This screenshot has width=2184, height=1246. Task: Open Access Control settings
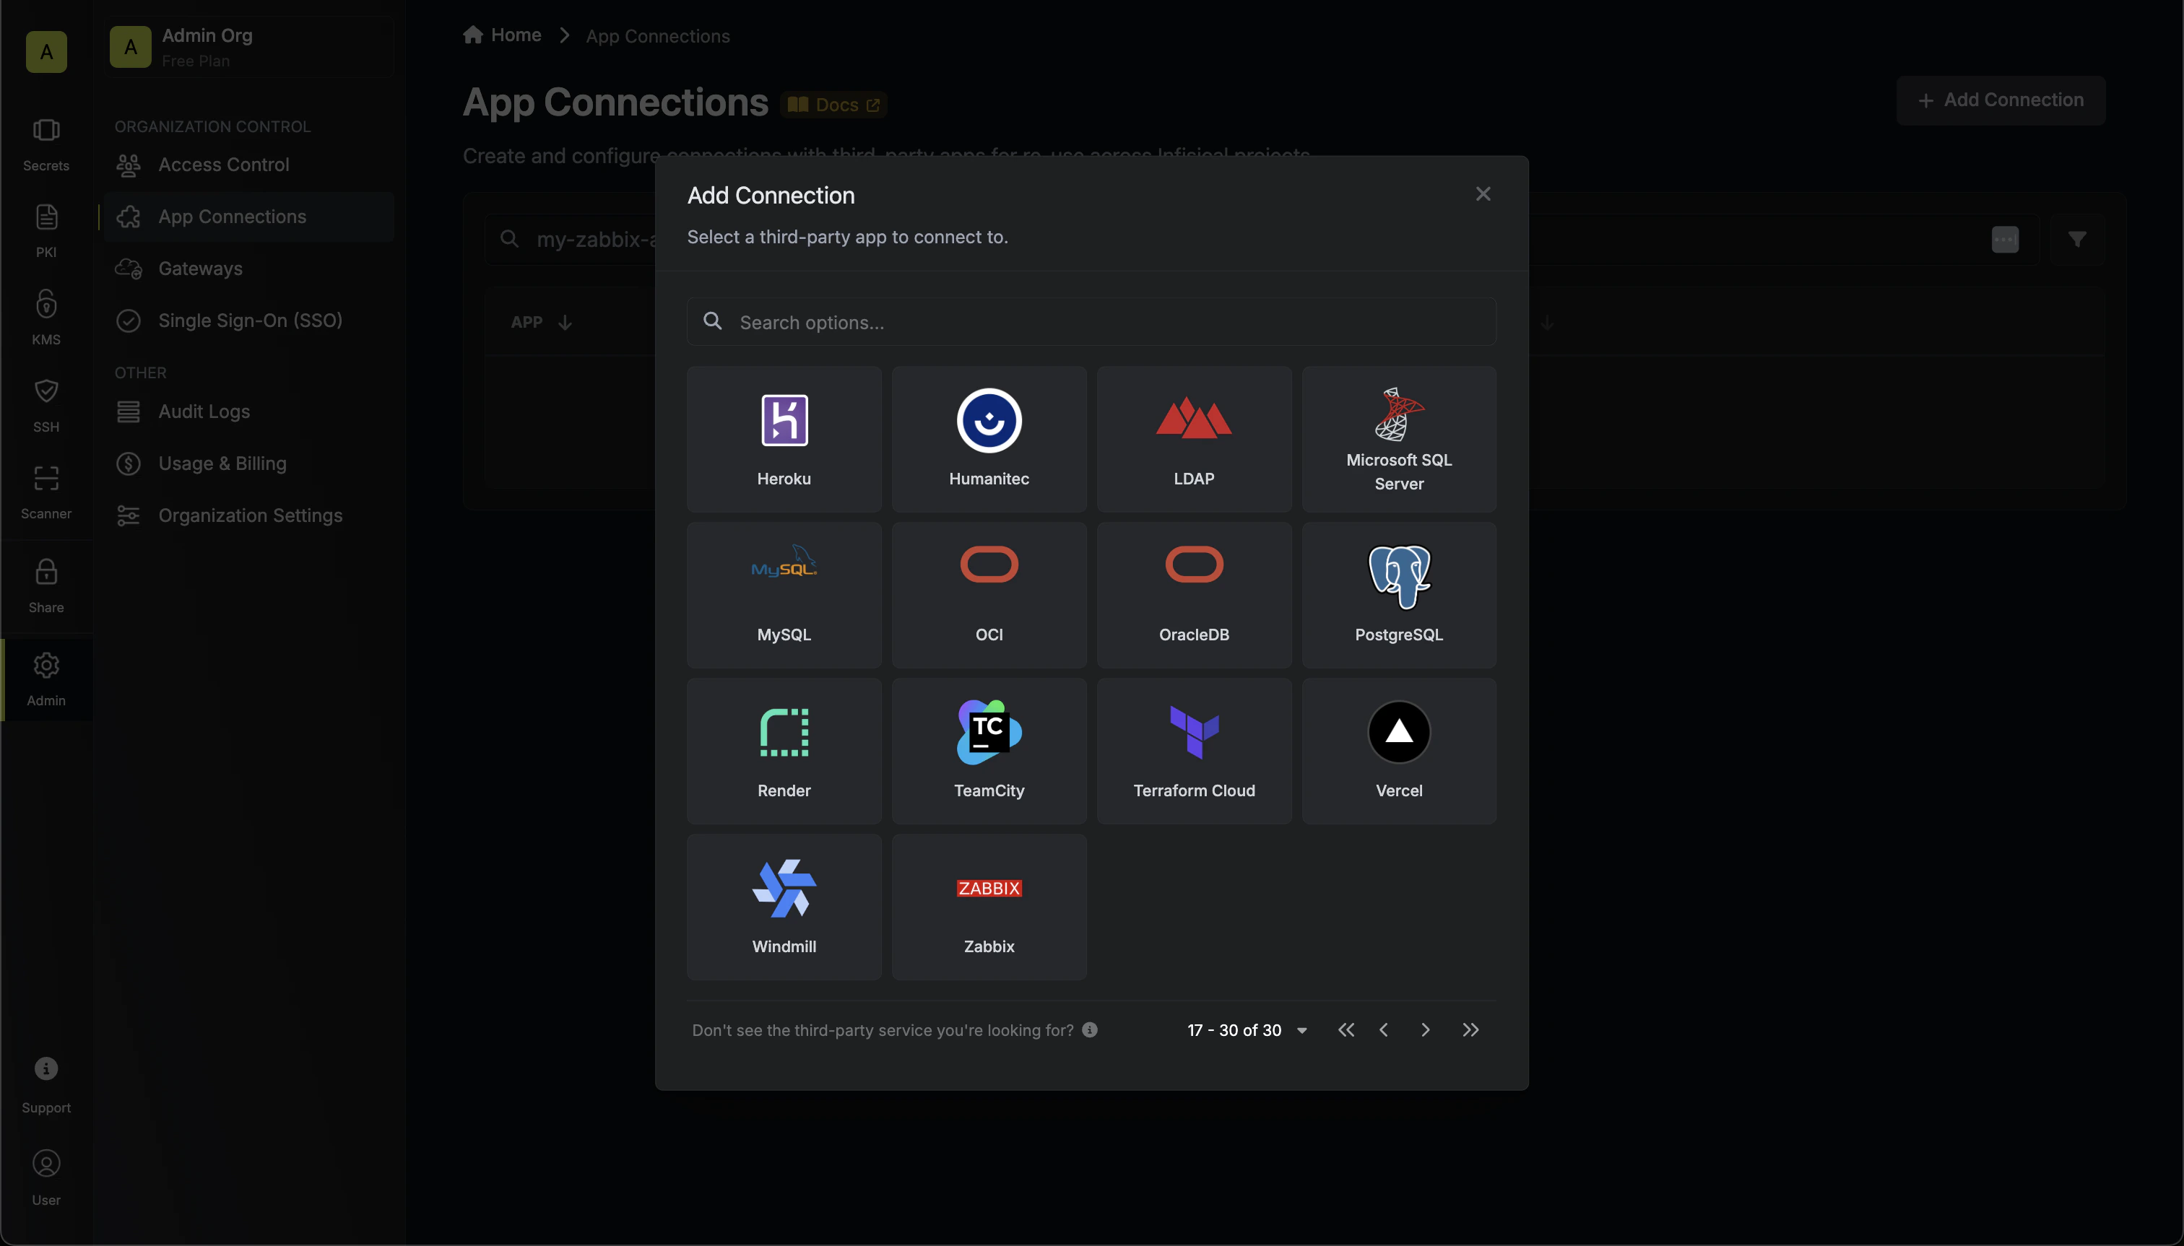click(x=248, y=165)
